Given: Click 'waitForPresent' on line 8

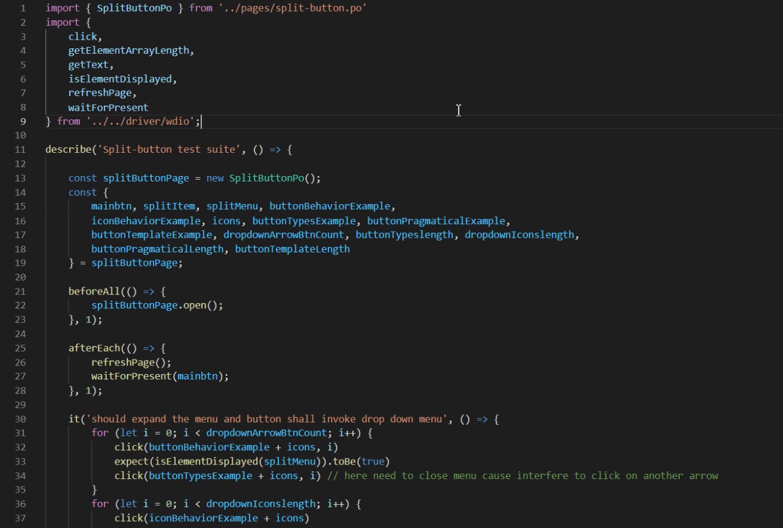Looking at the screenshot, I should [108, 108].
